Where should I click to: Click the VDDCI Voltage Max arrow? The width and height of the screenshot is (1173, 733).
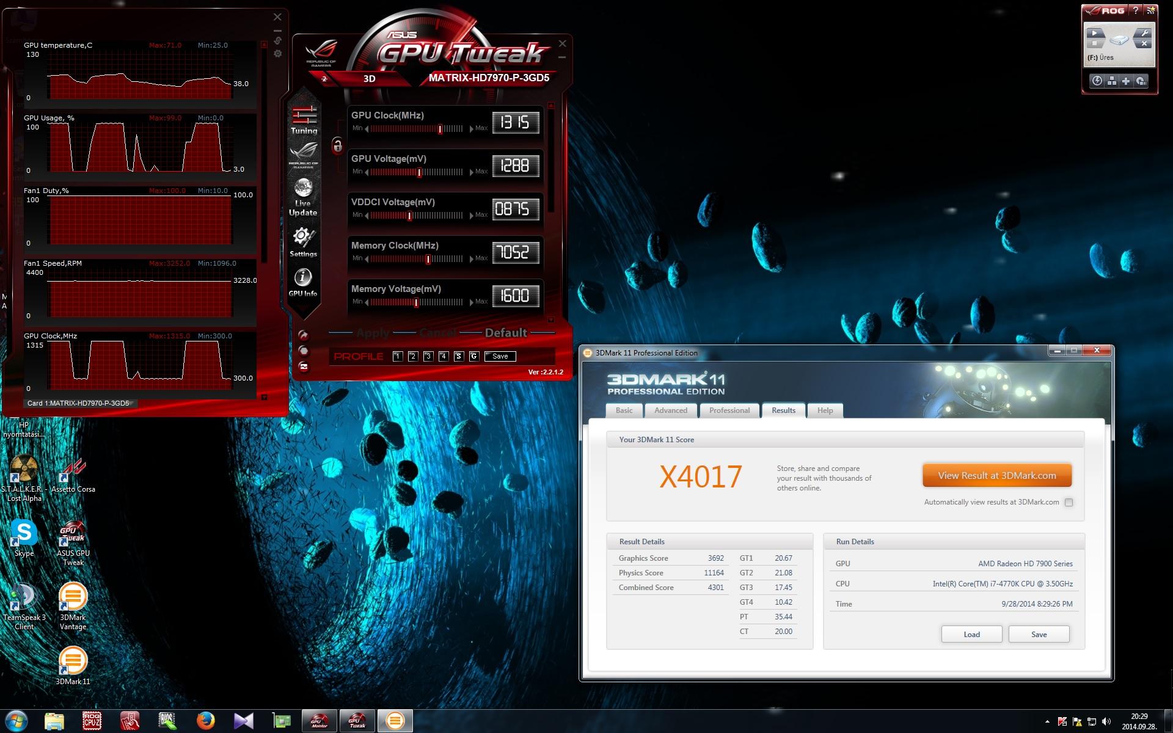point(472,216)
